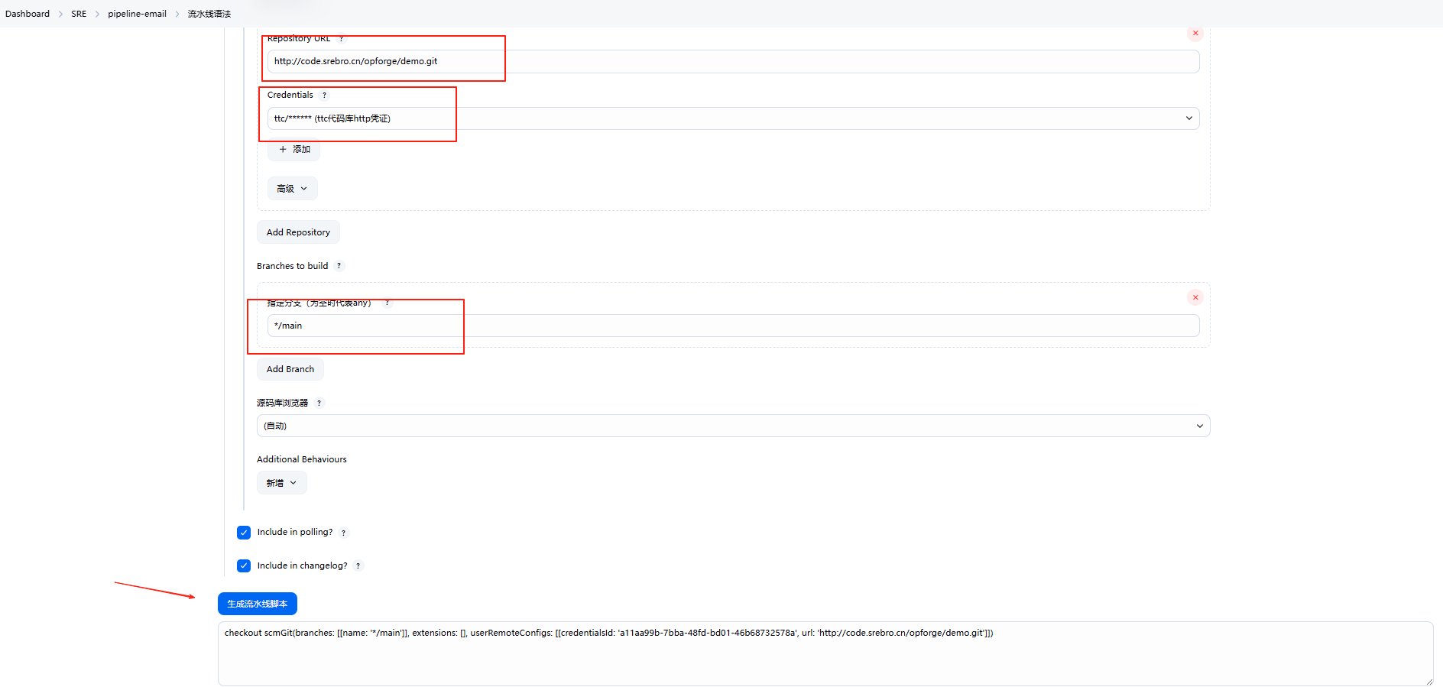Delete the */main branch entry
The height and width of the screenshot is (687, 1443).
click(x=1195, y=297)
